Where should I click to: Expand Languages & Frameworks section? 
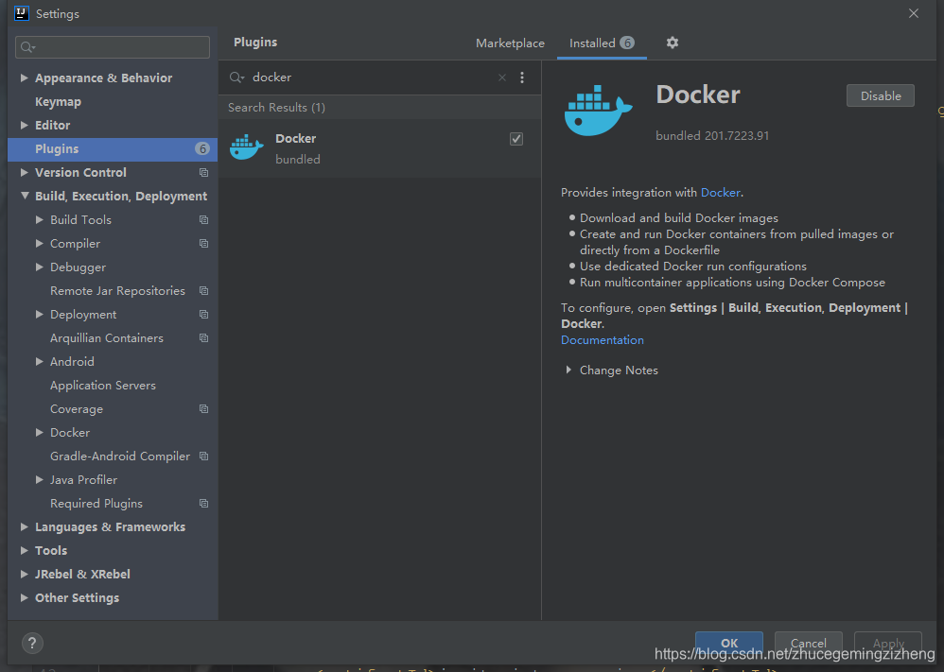pyautogui.click(x=24, y=527)
